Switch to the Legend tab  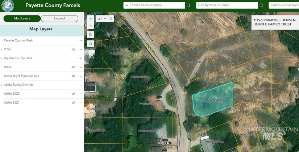(x=59, y=18)
